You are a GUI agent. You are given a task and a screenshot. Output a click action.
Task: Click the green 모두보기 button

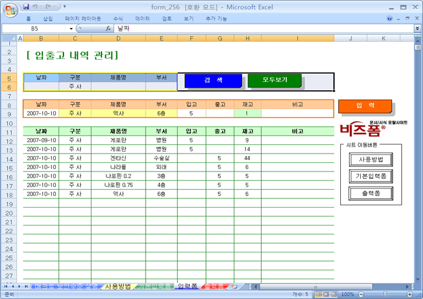click(x=274, y=81)
